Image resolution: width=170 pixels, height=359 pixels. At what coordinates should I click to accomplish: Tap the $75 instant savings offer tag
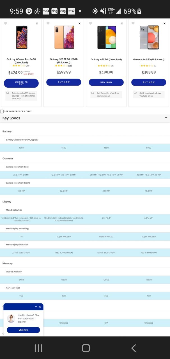(21, 96)
